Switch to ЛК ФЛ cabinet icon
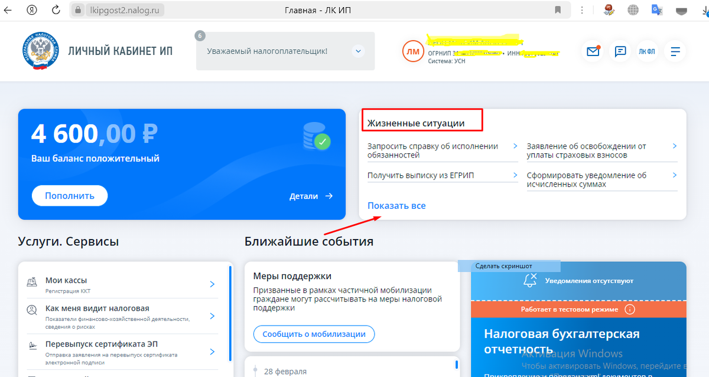 point(647,51)
